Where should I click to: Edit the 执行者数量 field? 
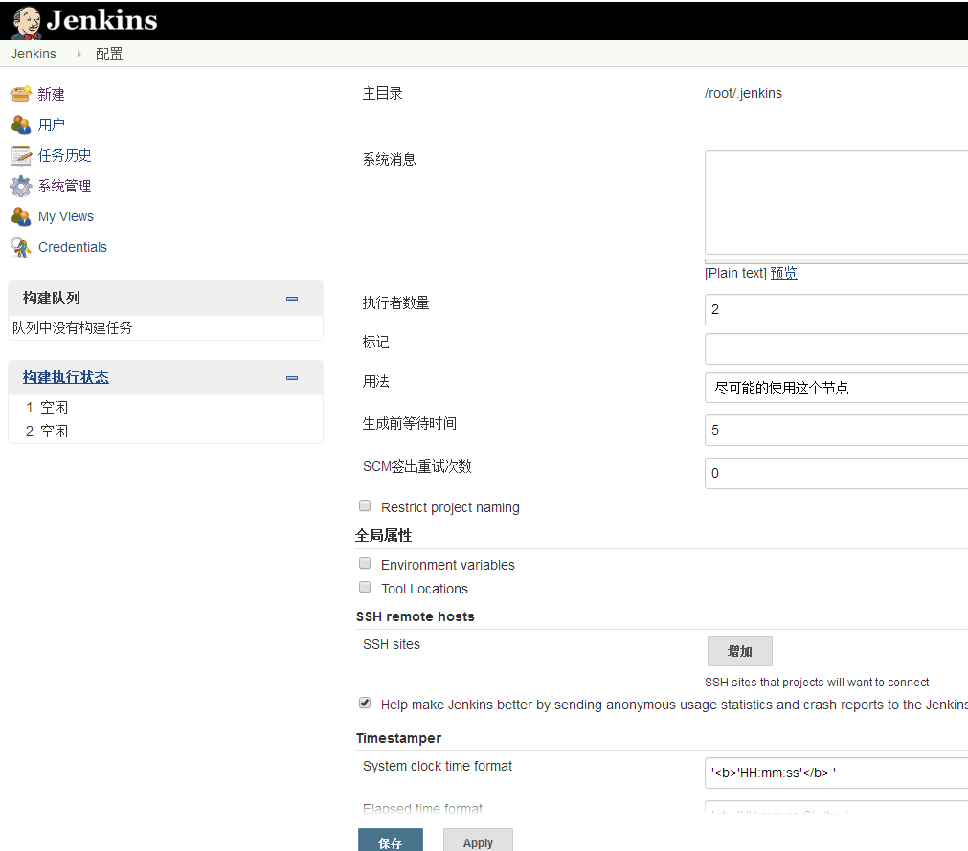[x=836, y=309]
